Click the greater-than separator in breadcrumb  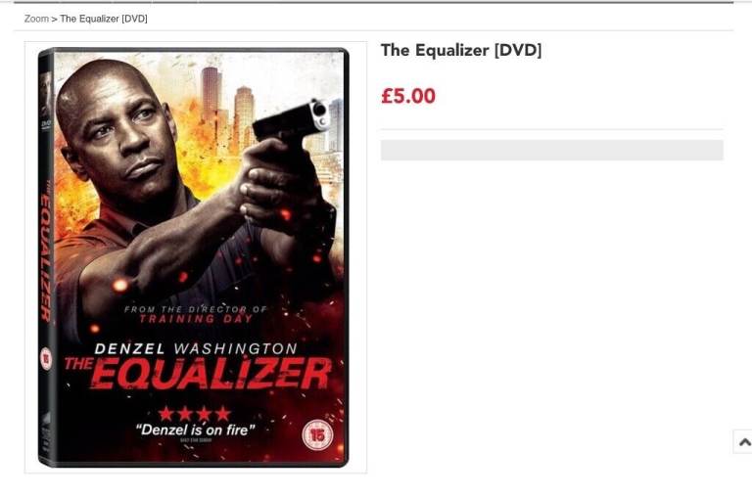[x=54, y=20]
